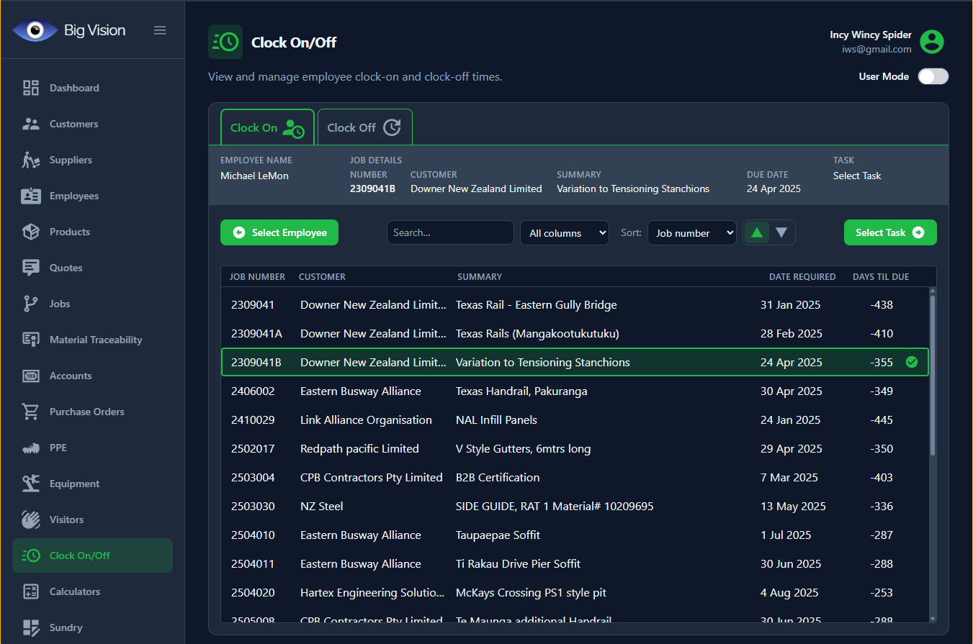Open the All columns dropdown

point(564,233)
